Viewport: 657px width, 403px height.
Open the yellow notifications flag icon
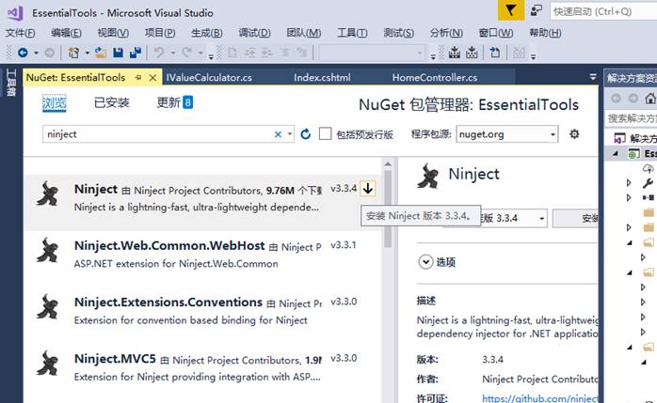click(511, 10)
